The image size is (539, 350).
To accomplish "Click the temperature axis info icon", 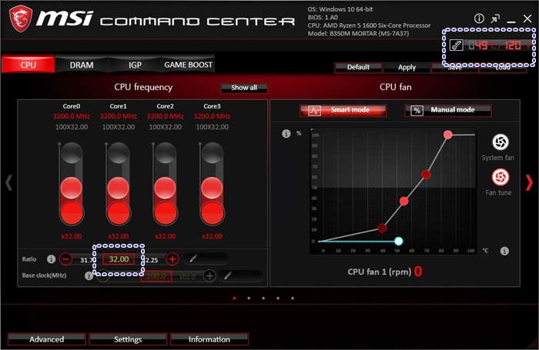I will (x=504, y=251).
